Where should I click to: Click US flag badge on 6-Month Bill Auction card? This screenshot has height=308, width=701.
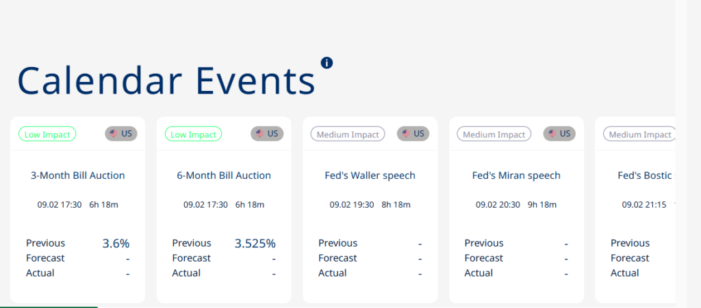pos(267,134)
